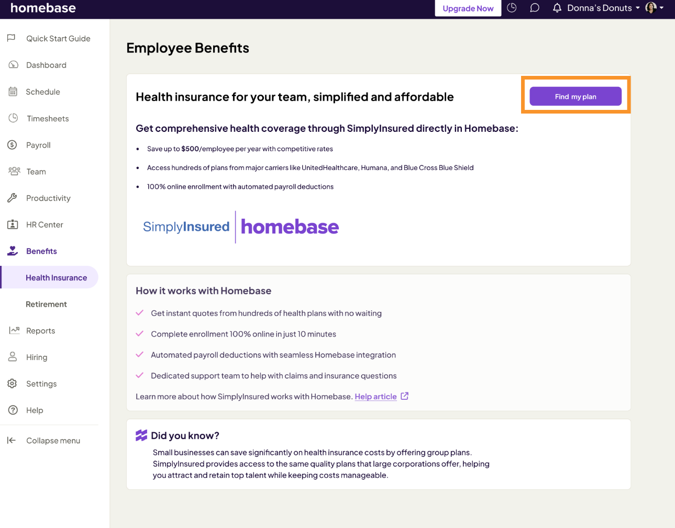Go to the Team menu label
This screenshot has width=675, height=528.
click(x=36, y=172)
